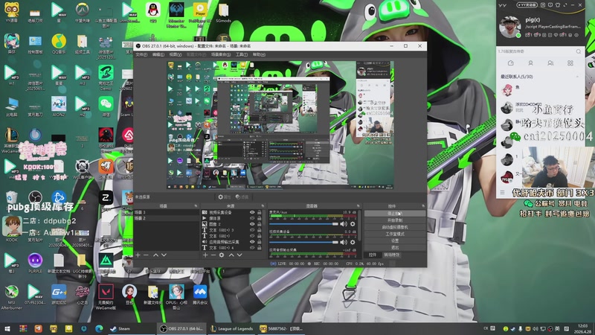Image resolution: width=595 pixels, height=335 pixels.
Task: Click the 停止推流 button
Action: click(x=395, y=214)
